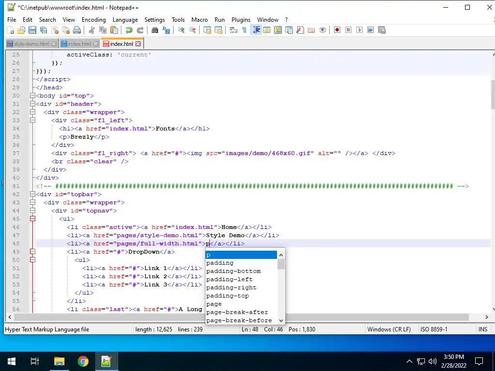The width and height of the screenshot is (495, 371).
Task: Click the Paste clipboard icon
Action: [x=114, y=30]
